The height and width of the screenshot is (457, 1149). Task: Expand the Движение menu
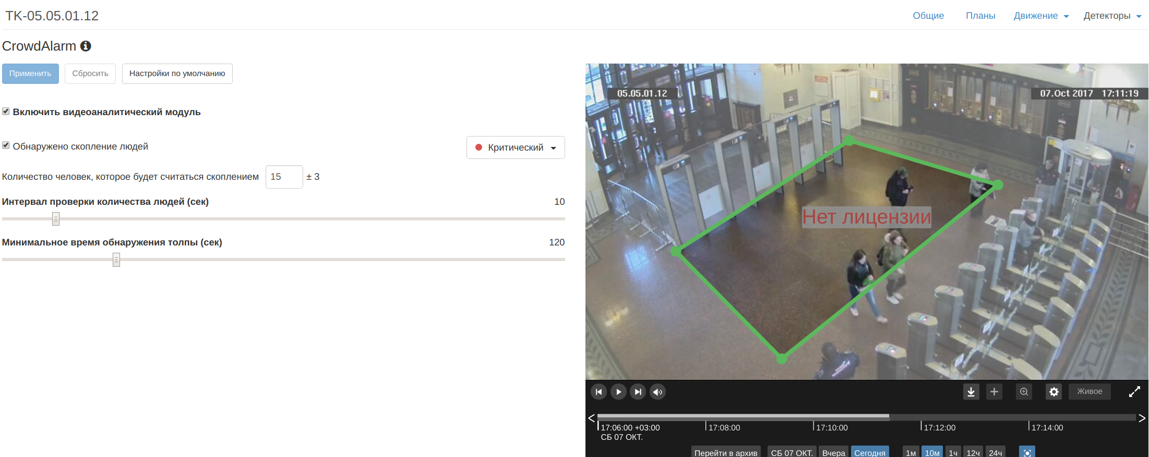point(1041,16)
